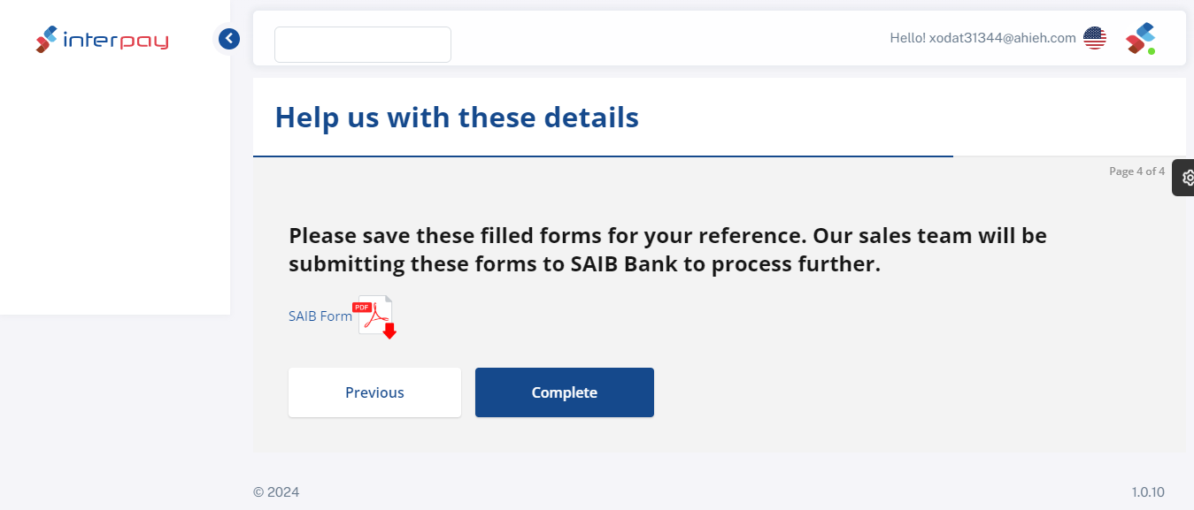This screenshot has height=510, width=1194.
Task: Click the Page 4 of 4 indicator
Action: click(x=1136, y=171)
